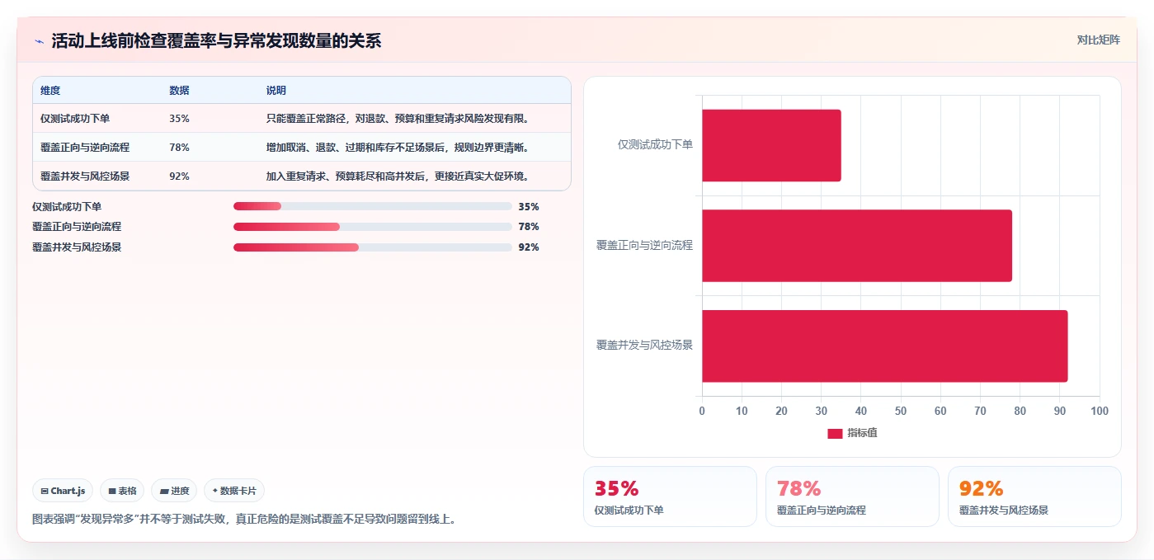Click the 仅测试成功下单 chart bar

pos(771,145)
